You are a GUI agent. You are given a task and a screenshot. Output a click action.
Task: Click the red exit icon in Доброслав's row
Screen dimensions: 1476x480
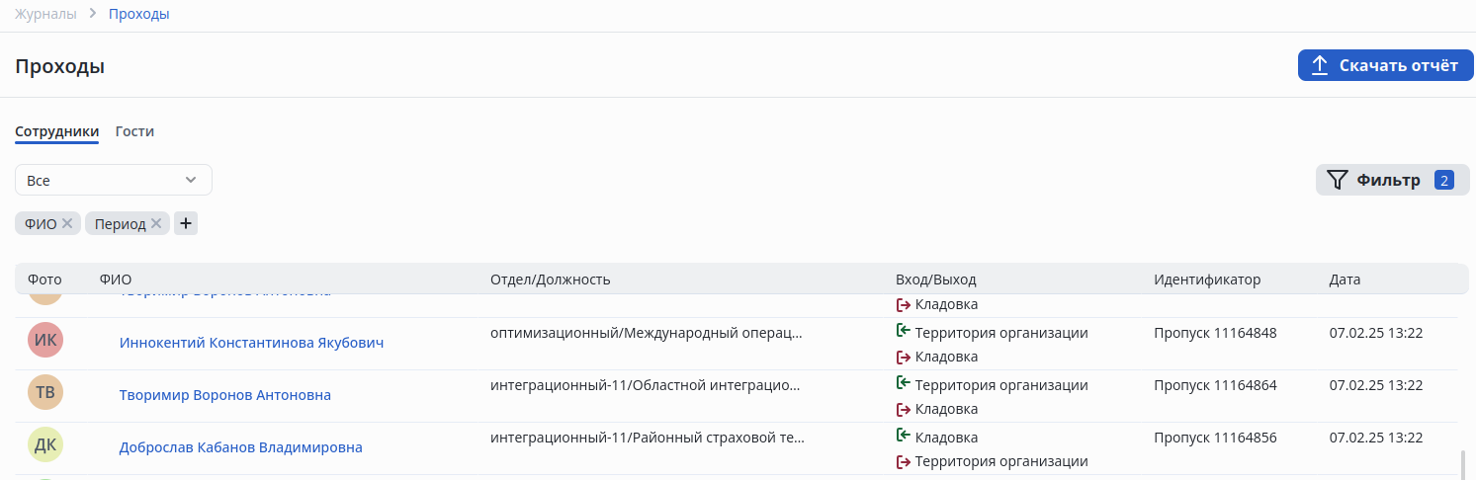[903, 461]
